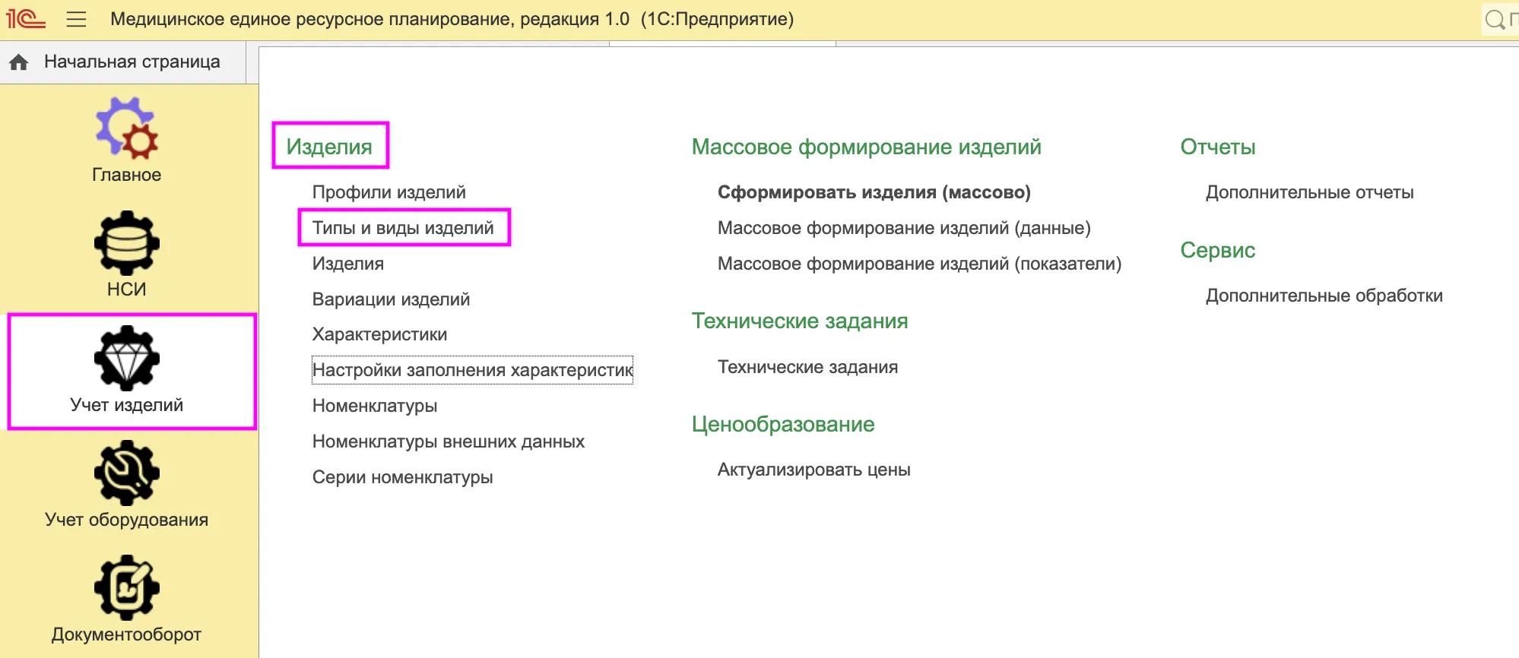Select the Учет изделий diamond gear icon

pos(126,358)
